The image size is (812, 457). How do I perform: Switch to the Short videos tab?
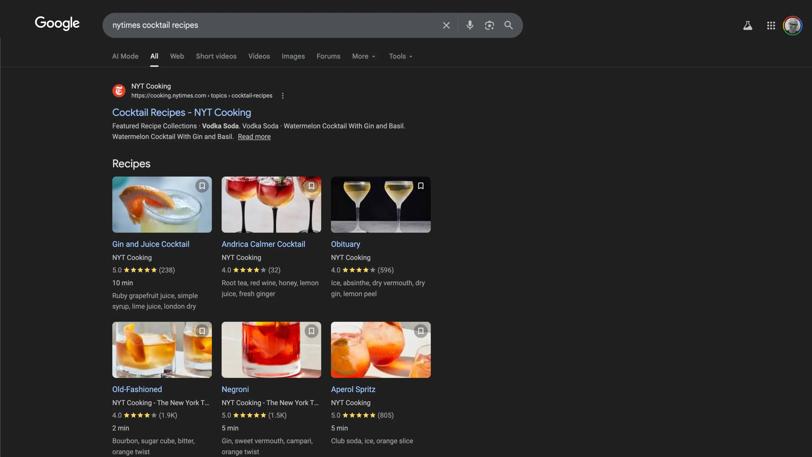pos(216,56)
